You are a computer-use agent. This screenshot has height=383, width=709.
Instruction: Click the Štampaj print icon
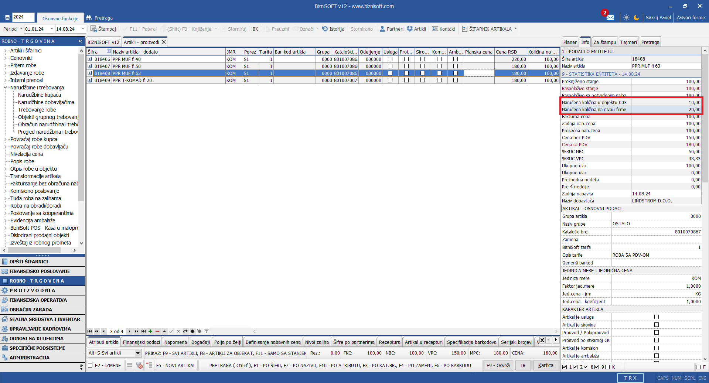point(94,29)
